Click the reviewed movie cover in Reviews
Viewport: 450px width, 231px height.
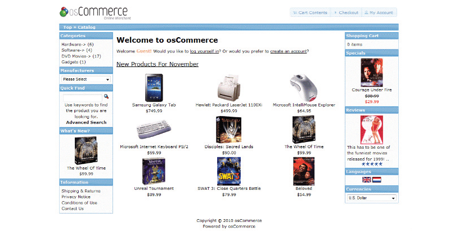click(372, 130)
